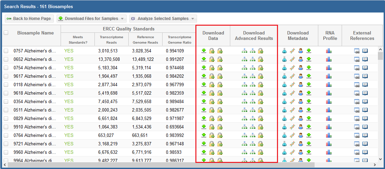Expand the Analyze Selected Samples menu
Image resolution: width=385 pixels, height=169 pixels.
point(163,19)
